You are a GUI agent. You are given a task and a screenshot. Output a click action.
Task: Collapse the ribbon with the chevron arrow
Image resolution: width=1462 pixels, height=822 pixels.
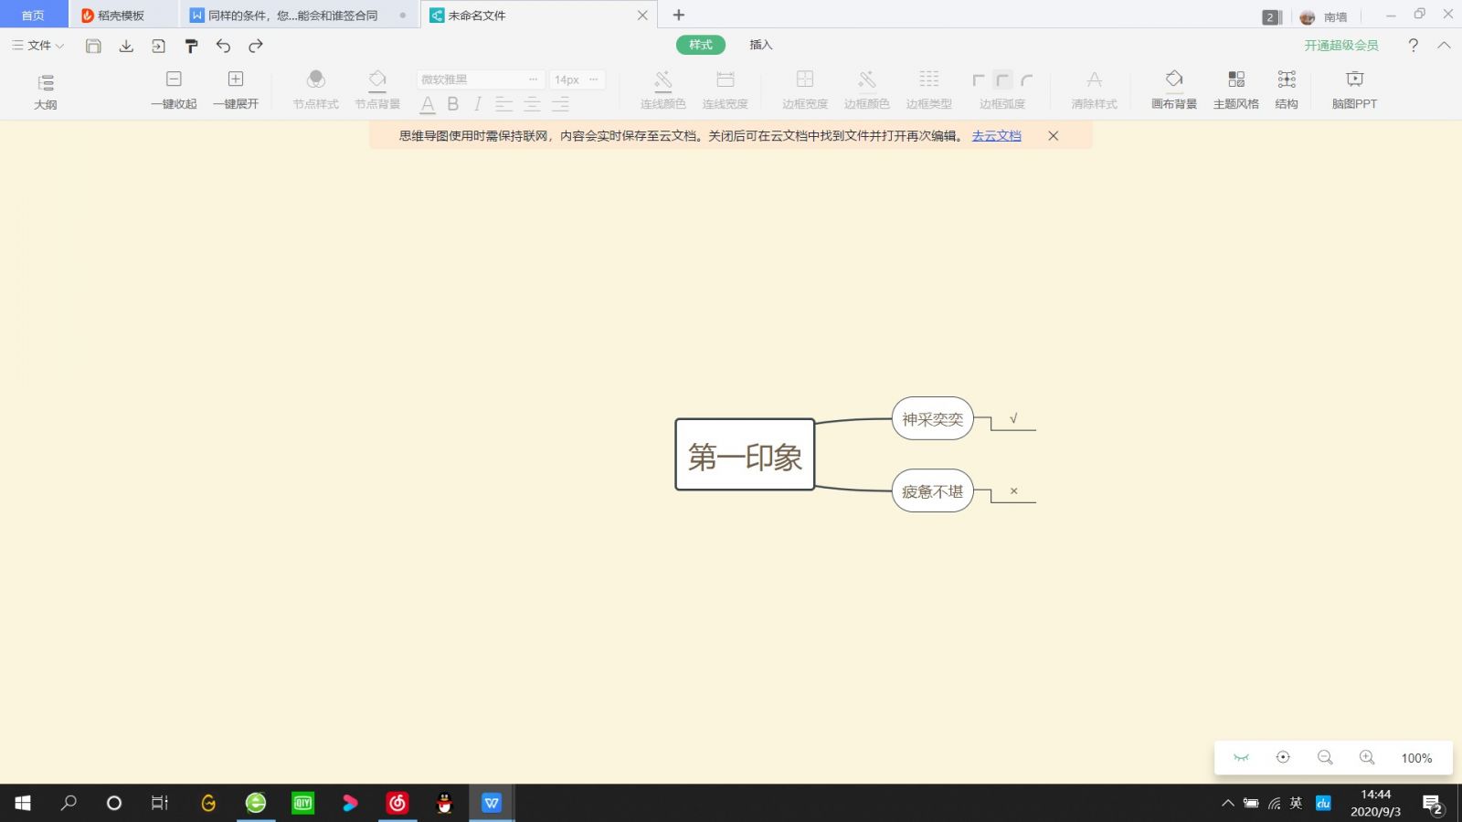tap(1444, 45)
